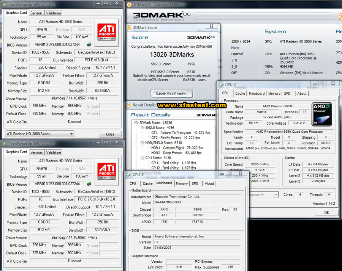Click the 'PCI-E x16 @ x4' bus interface value
Viewport: 342px width, 271px height.
(97, 60)
